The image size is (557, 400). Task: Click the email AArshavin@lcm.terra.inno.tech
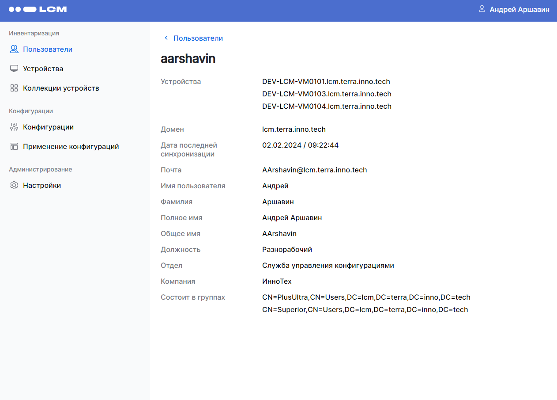pos(314,170)
